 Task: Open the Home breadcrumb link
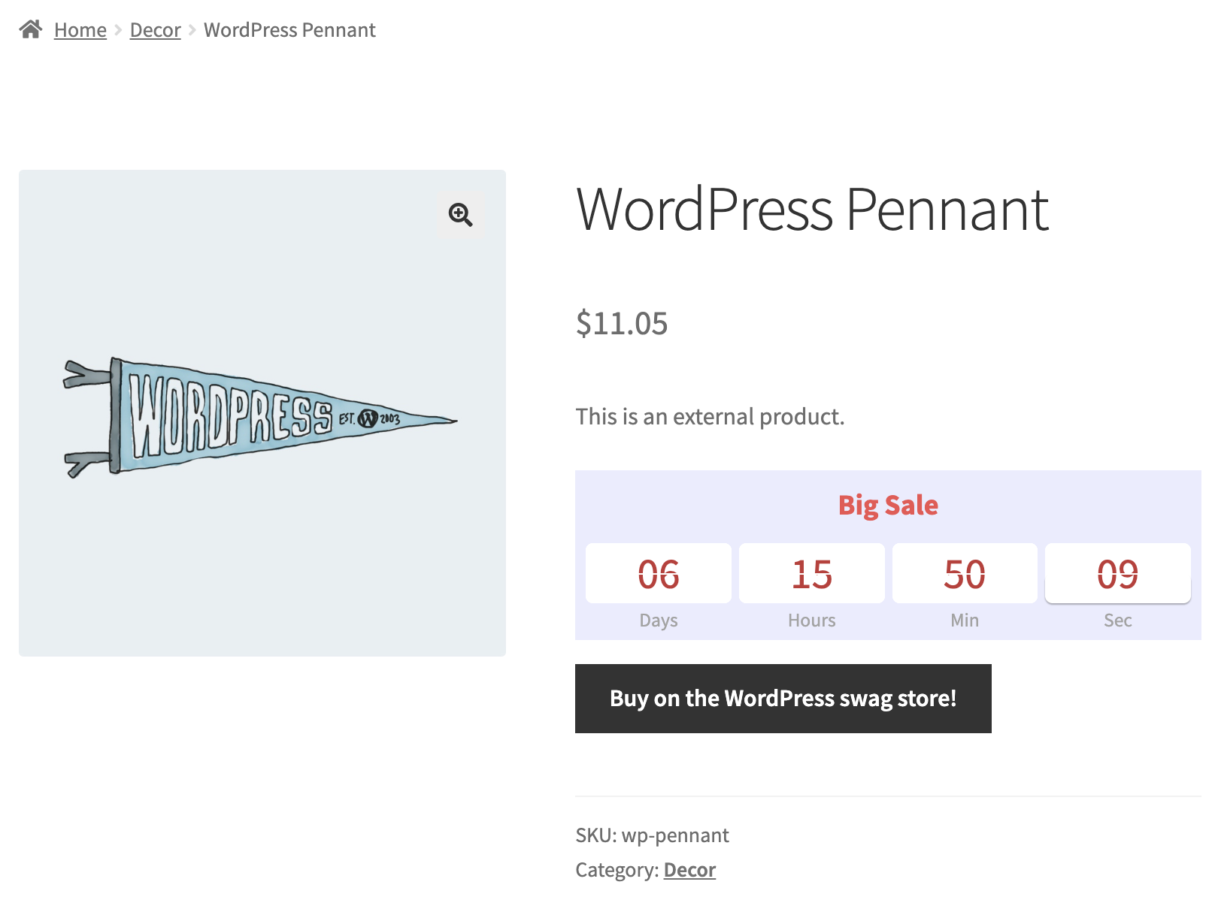pyautogui.click(x=80, y=30)
